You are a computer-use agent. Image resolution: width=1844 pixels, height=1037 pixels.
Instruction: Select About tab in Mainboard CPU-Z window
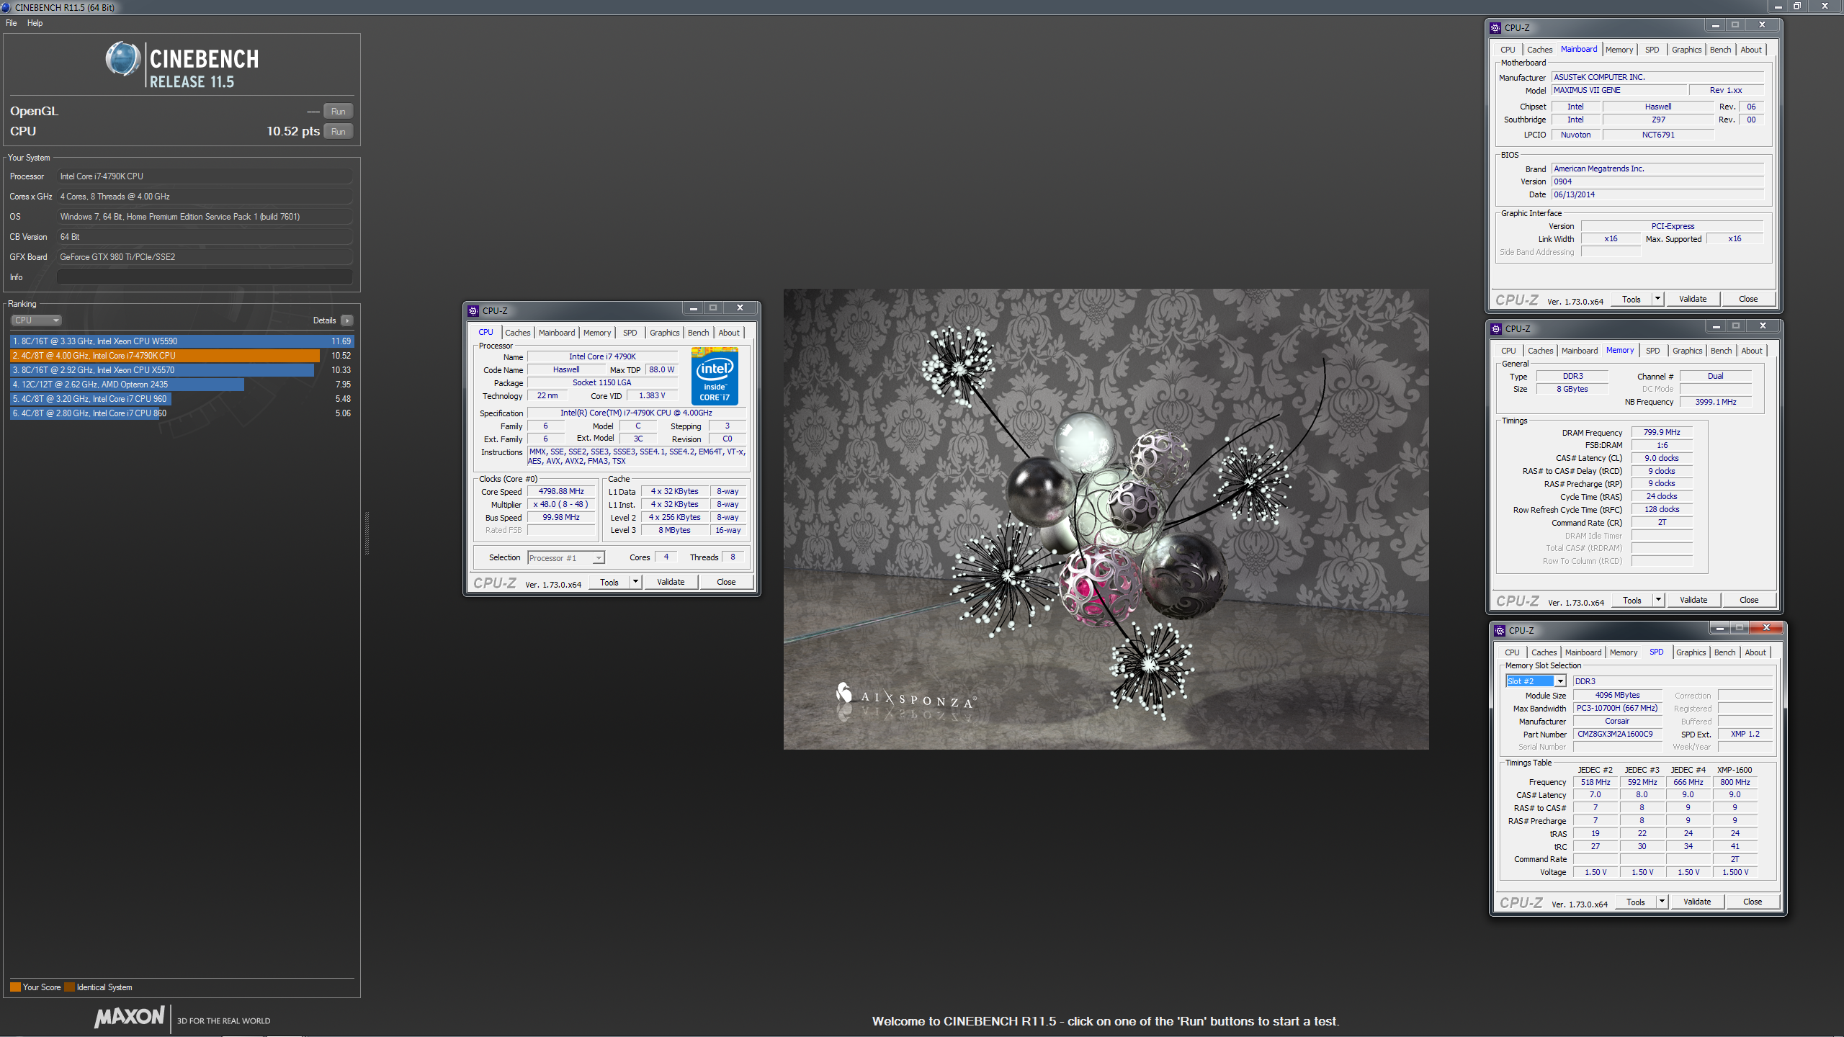click(1751, 50)
